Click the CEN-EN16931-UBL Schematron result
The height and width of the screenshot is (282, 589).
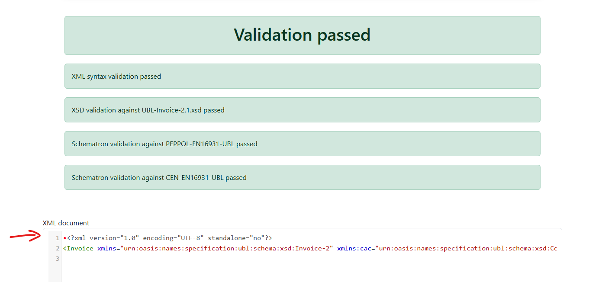[159, 178]
